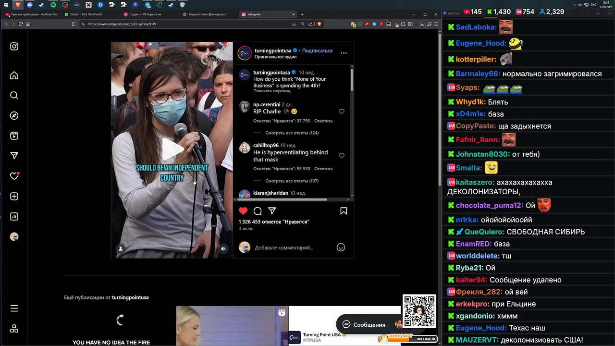Like cahilltop96's comment with the heart
615x346 pixels.
342,156
